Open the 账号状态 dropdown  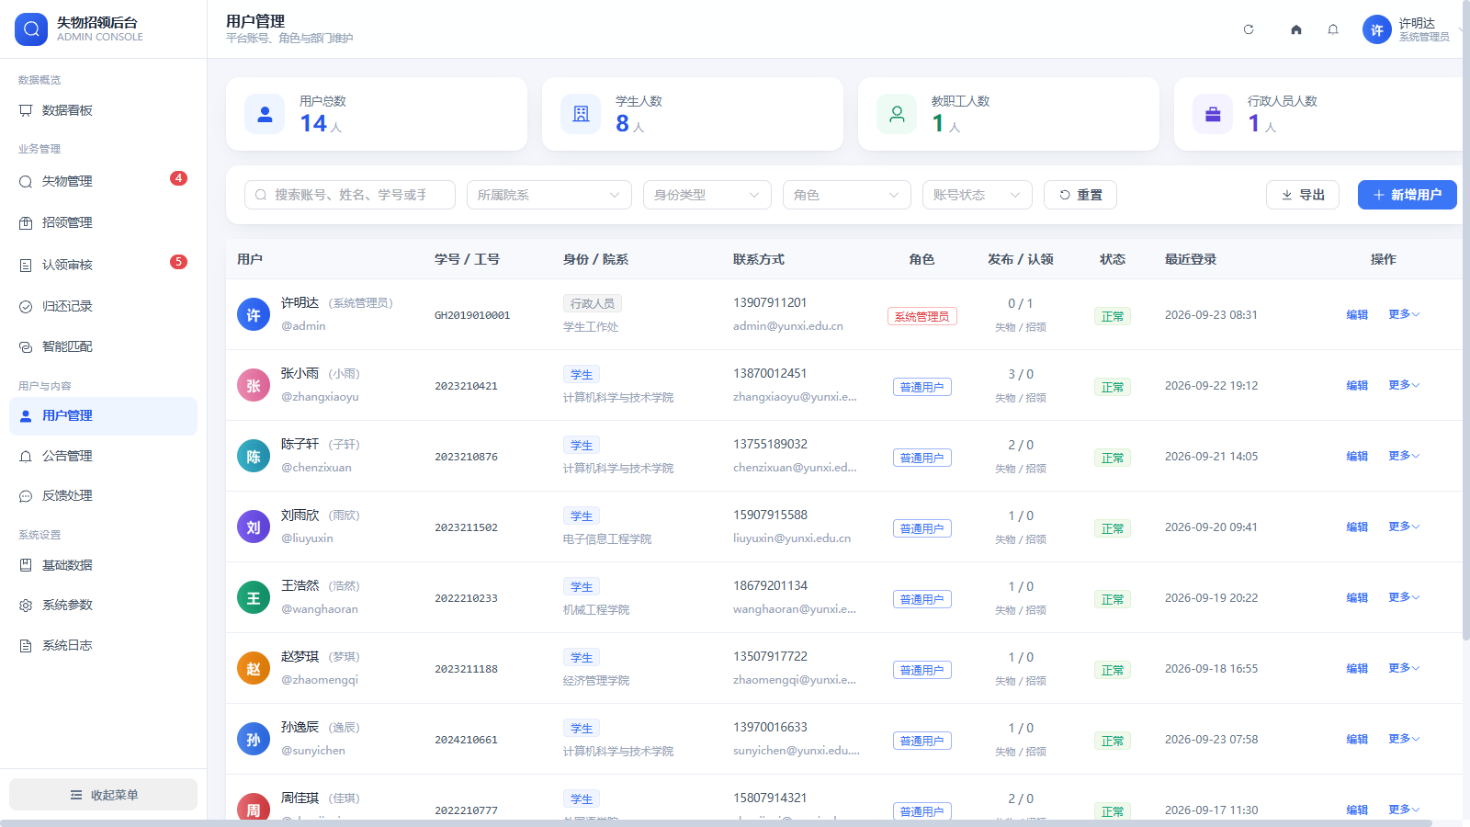pyautogui.click(x=978, y=195)
